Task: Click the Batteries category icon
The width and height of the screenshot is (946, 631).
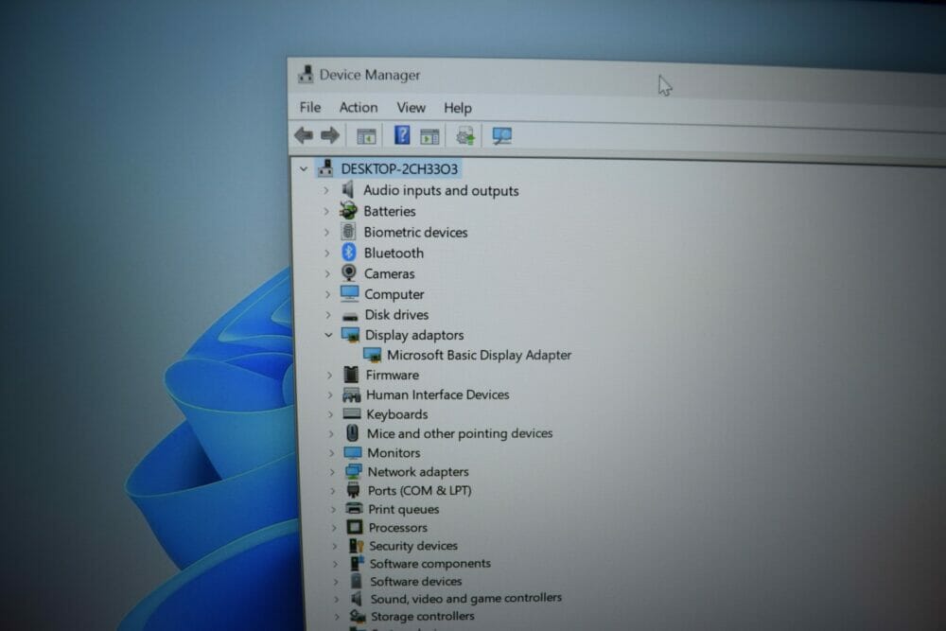Action: tap(348, 211)
